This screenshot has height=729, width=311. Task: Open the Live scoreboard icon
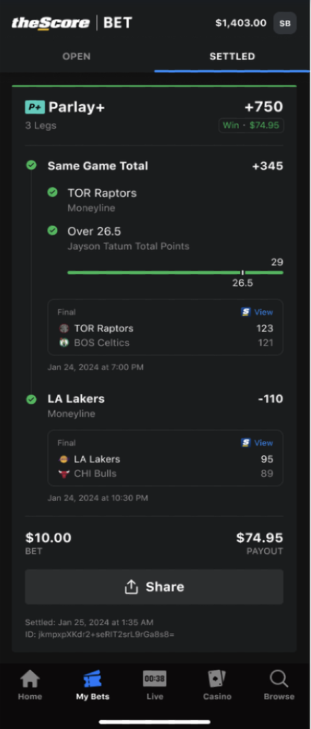[155, 679]
